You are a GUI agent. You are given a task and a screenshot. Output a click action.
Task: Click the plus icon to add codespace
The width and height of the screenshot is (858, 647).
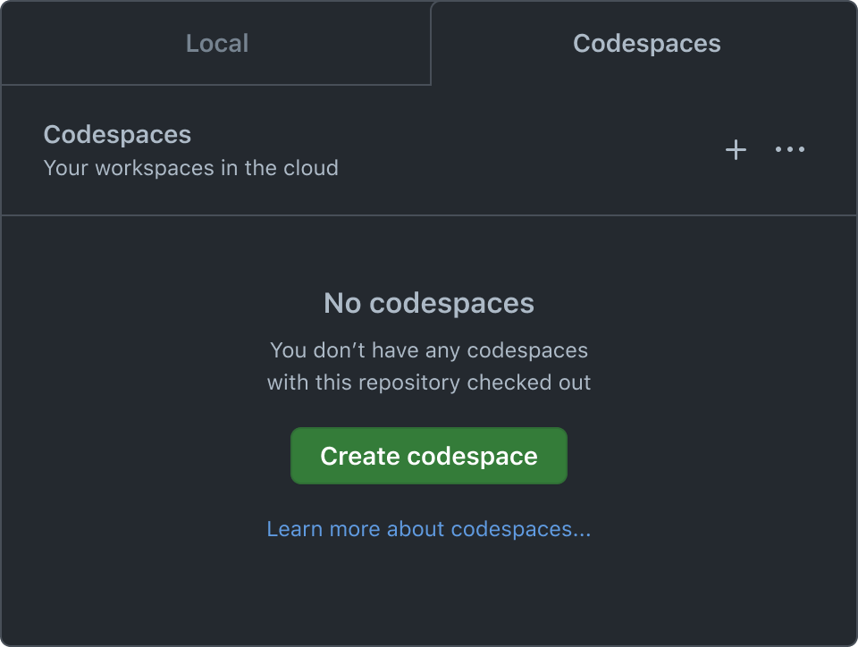(x=735, y=150)
